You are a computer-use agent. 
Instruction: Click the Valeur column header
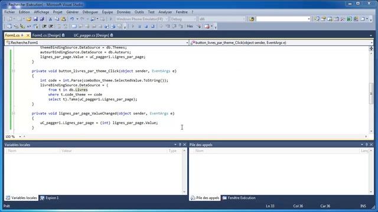[113, 151]
